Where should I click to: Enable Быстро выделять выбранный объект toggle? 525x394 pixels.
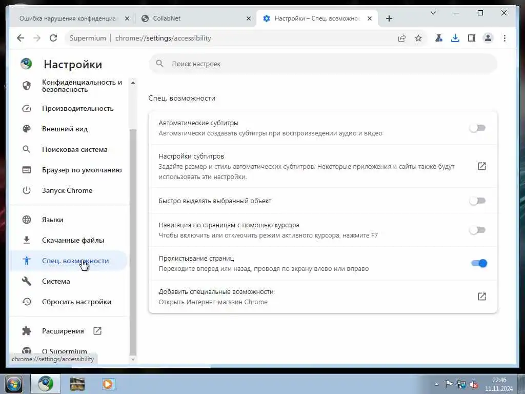coord(477,201)
